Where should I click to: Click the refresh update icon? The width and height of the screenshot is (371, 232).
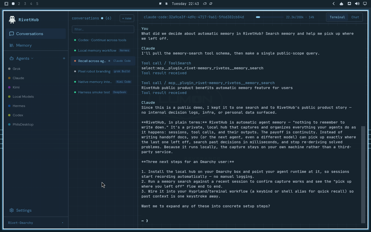click(x=211, y=4)
